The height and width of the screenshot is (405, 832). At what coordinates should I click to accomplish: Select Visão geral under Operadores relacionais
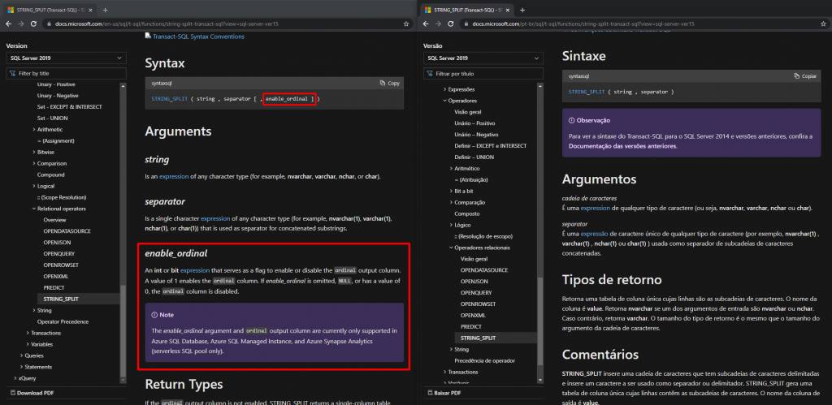click(x=474, y=259)
